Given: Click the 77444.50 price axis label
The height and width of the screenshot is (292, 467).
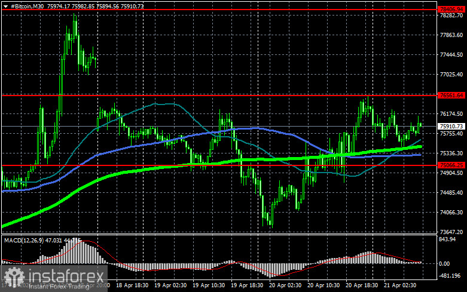Looking at the screenshot, I should click(451, 55).
